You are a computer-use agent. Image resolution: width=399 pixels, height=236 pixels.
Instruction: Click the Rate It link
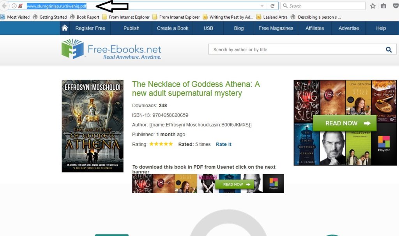point(223,144)
